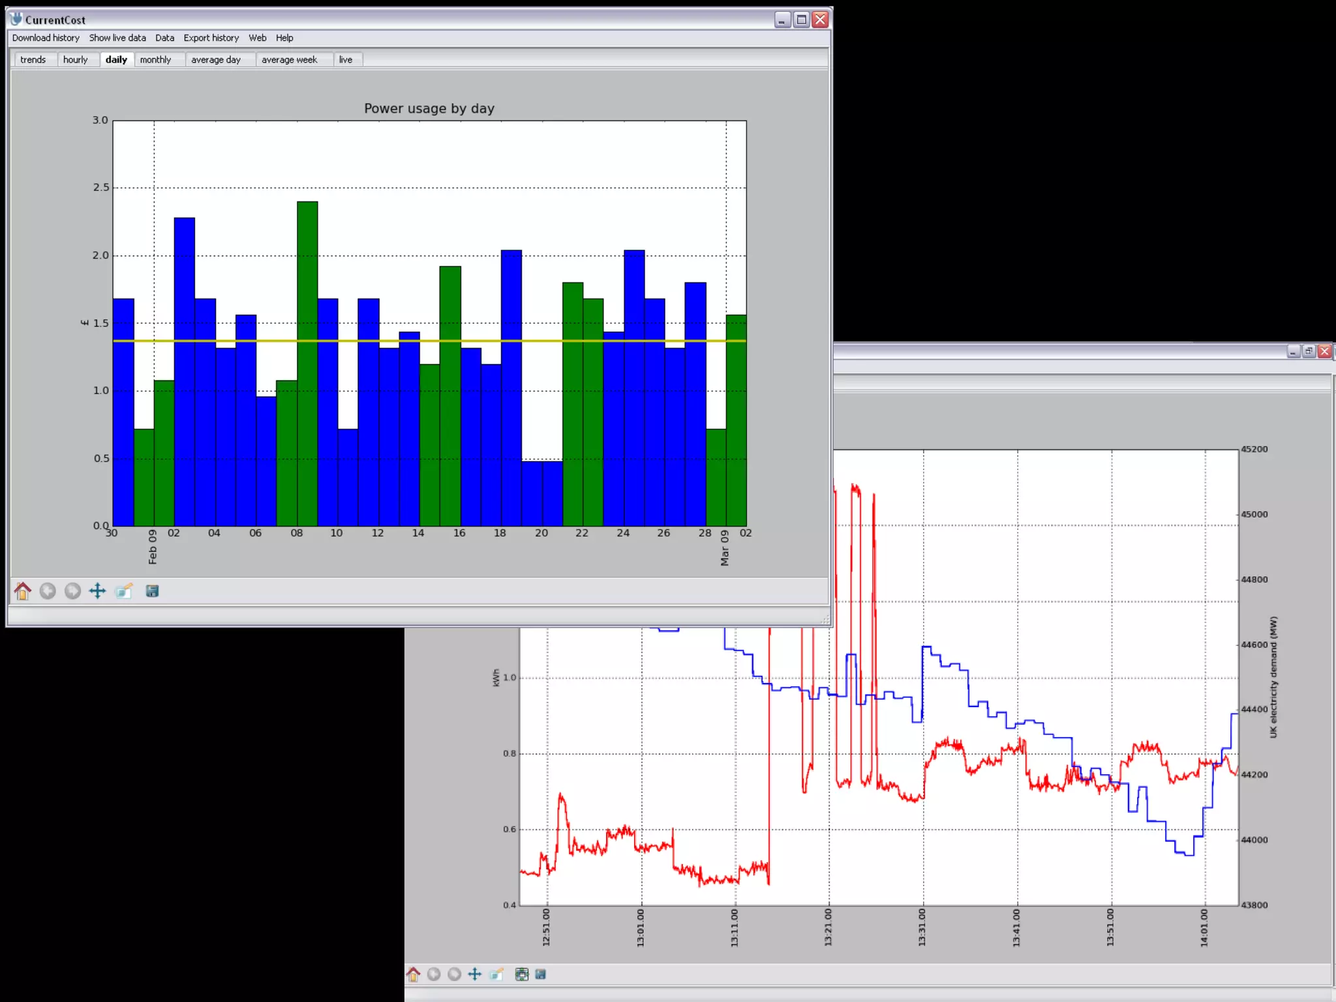This screenshot has width=1336, height=1002.
Task: Click the 'kWh' y-axis label on live graph
Action: (x=496, y=677)
